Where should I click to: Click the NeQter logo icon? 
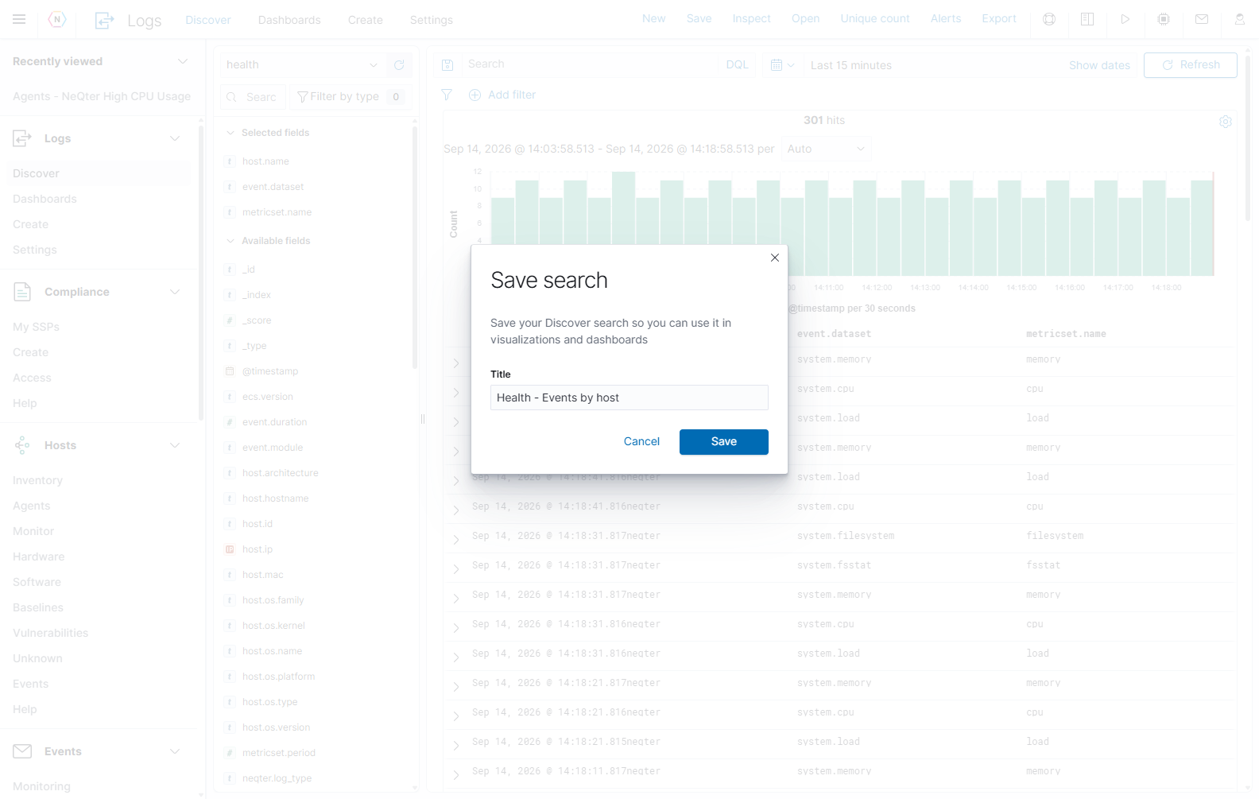click(x=57, y=19)
